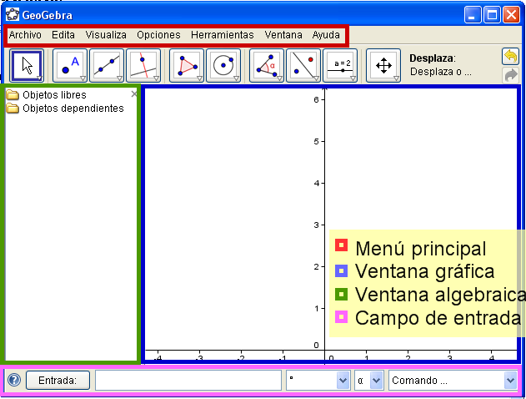526x399 pixels.
Task: Select the Move arrow tool
Action: pyautogui.click(x=28, y=65)
